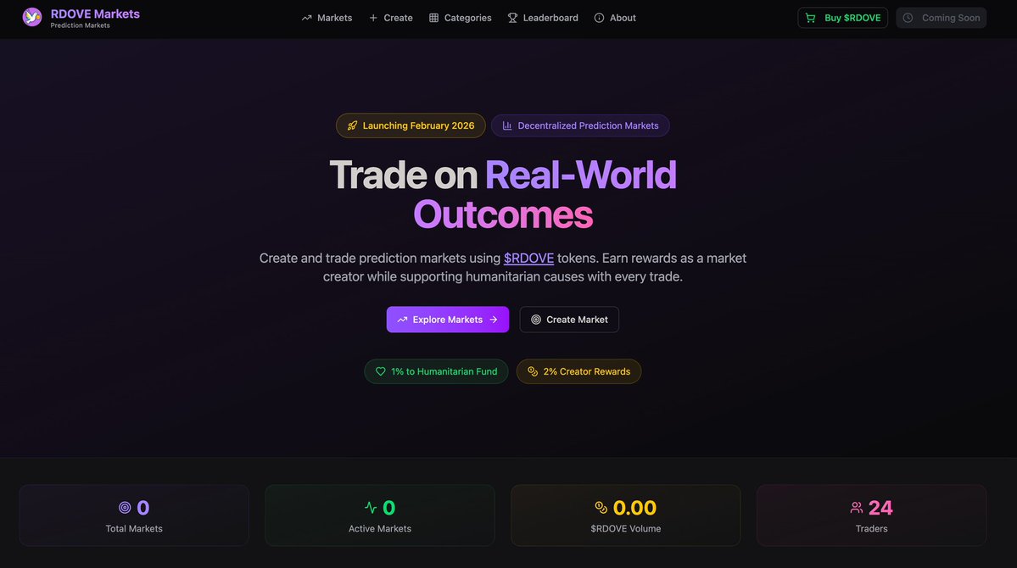Viewport: 1017px width, 568px height.
Task: Click the clock icon beside Coming Soon
Action: pyautogui.click(x=908, y=18)
